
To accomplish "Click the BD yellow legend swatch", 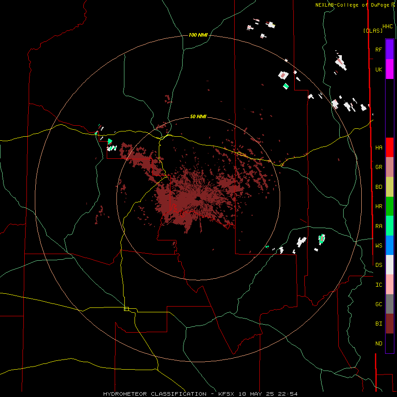I will [390, 187].
